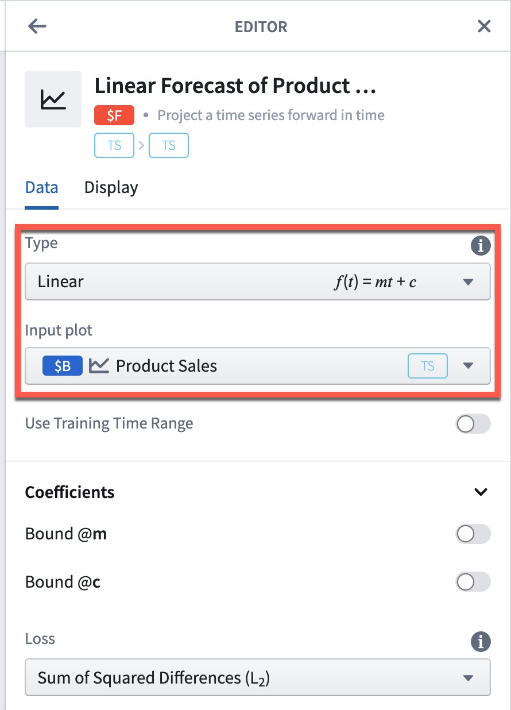Screen dimensions: 511x710
Task: Toggle Bound @c switch
Action: 473,582
